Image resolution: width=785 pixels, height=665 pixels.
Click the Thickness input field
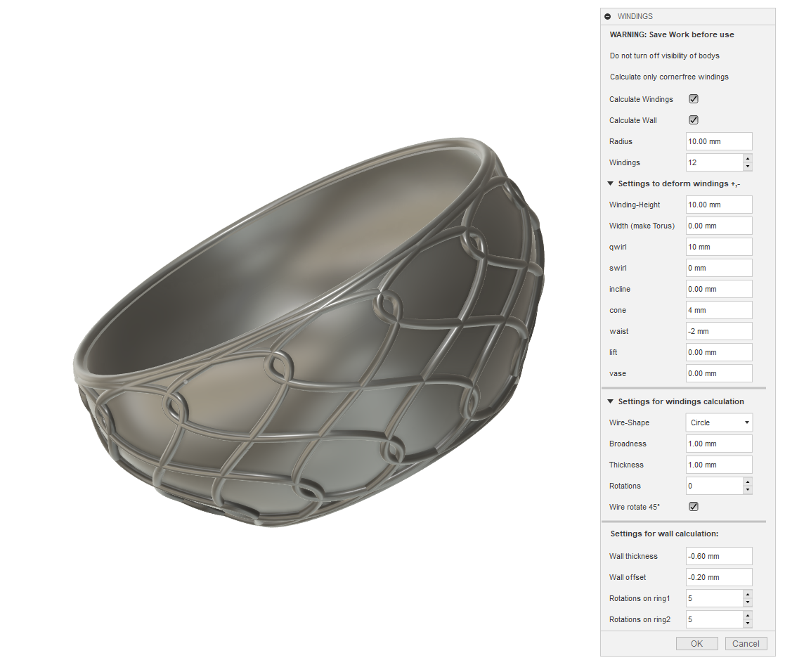719,465
